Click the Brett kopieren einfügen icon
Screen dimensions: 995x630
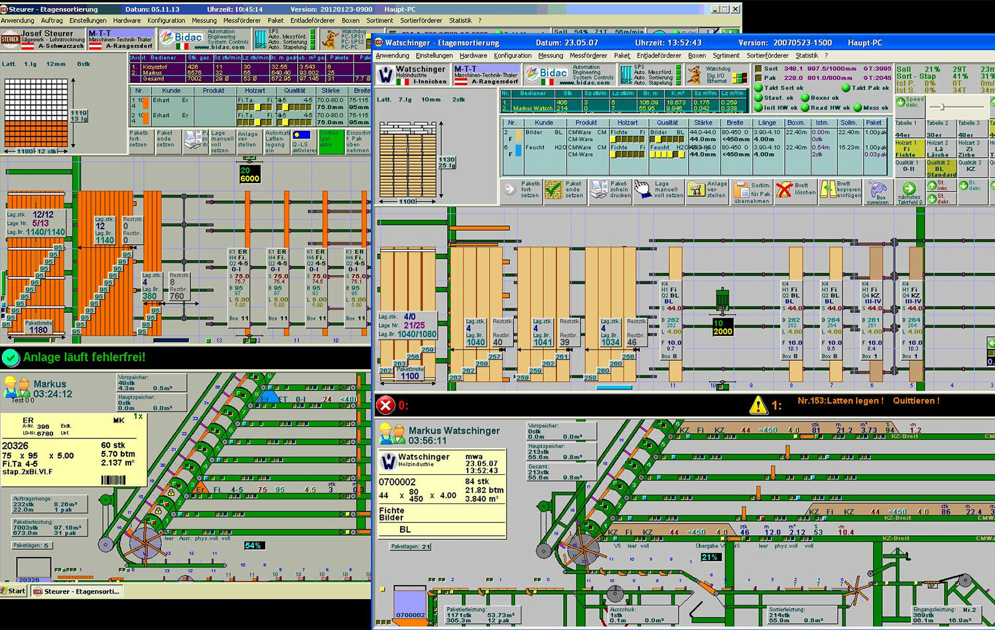pyautogui.click(x=828, y=190)
